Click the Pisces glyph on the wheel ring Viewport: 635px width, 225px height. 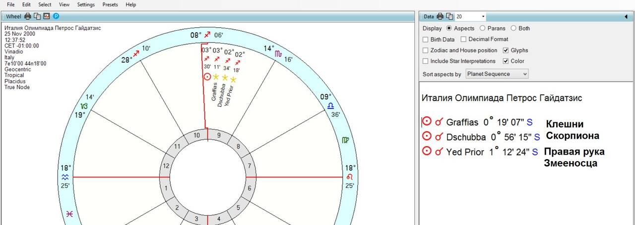coord(69,214)
